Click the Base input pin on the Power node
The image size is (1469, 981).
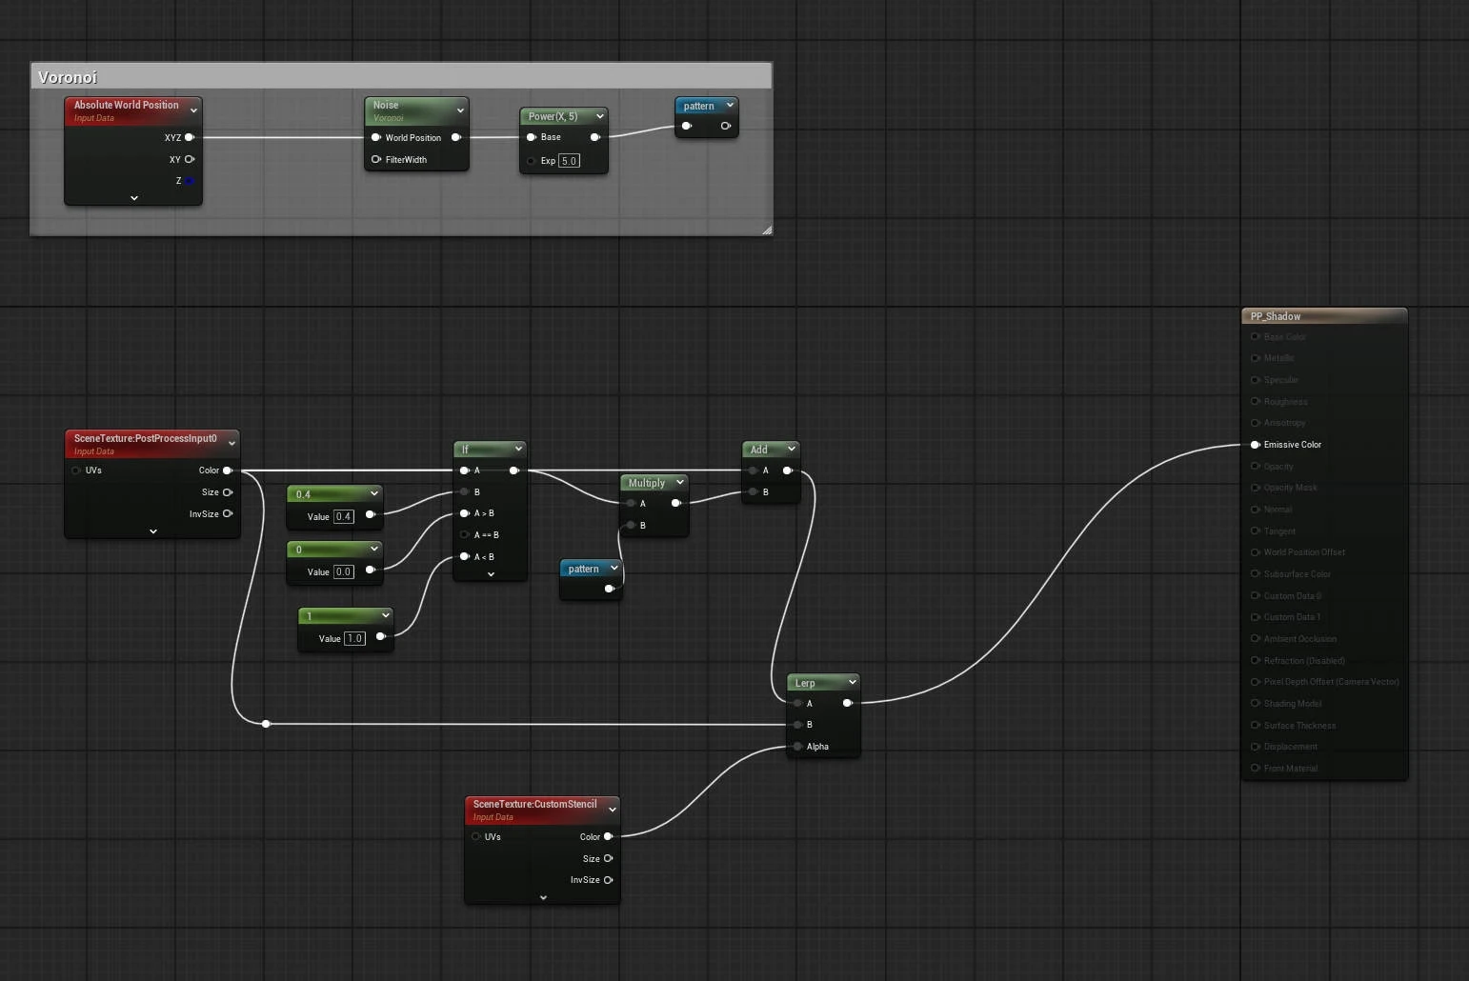(x=532, y=137)
